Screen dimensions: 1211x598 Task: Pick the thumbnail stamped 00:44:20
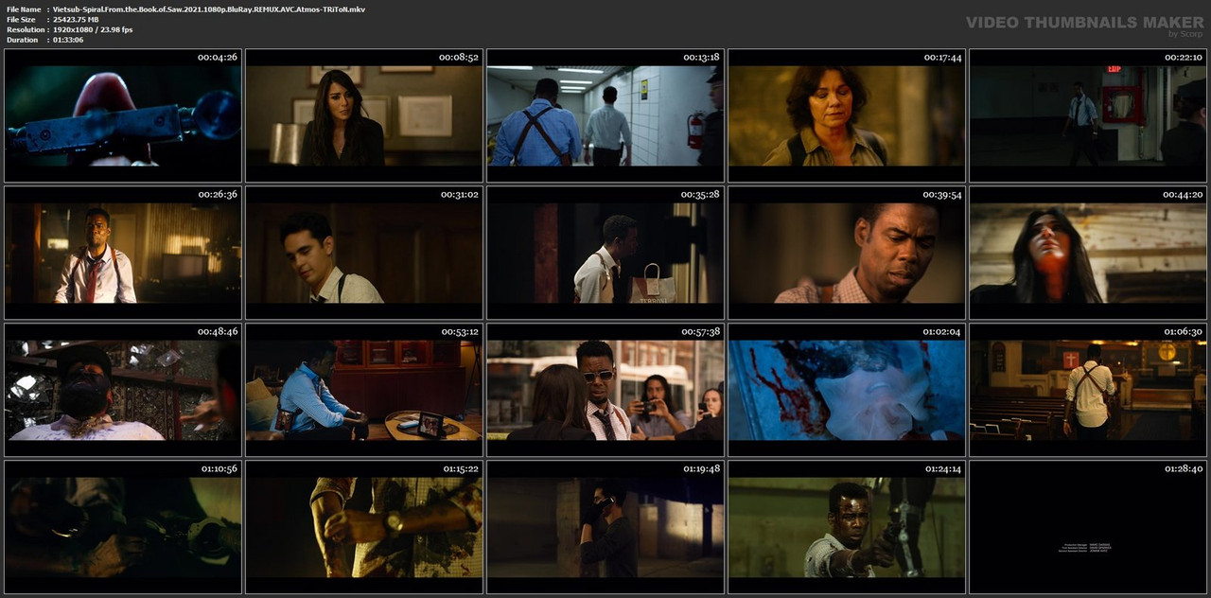[1088, 253]
